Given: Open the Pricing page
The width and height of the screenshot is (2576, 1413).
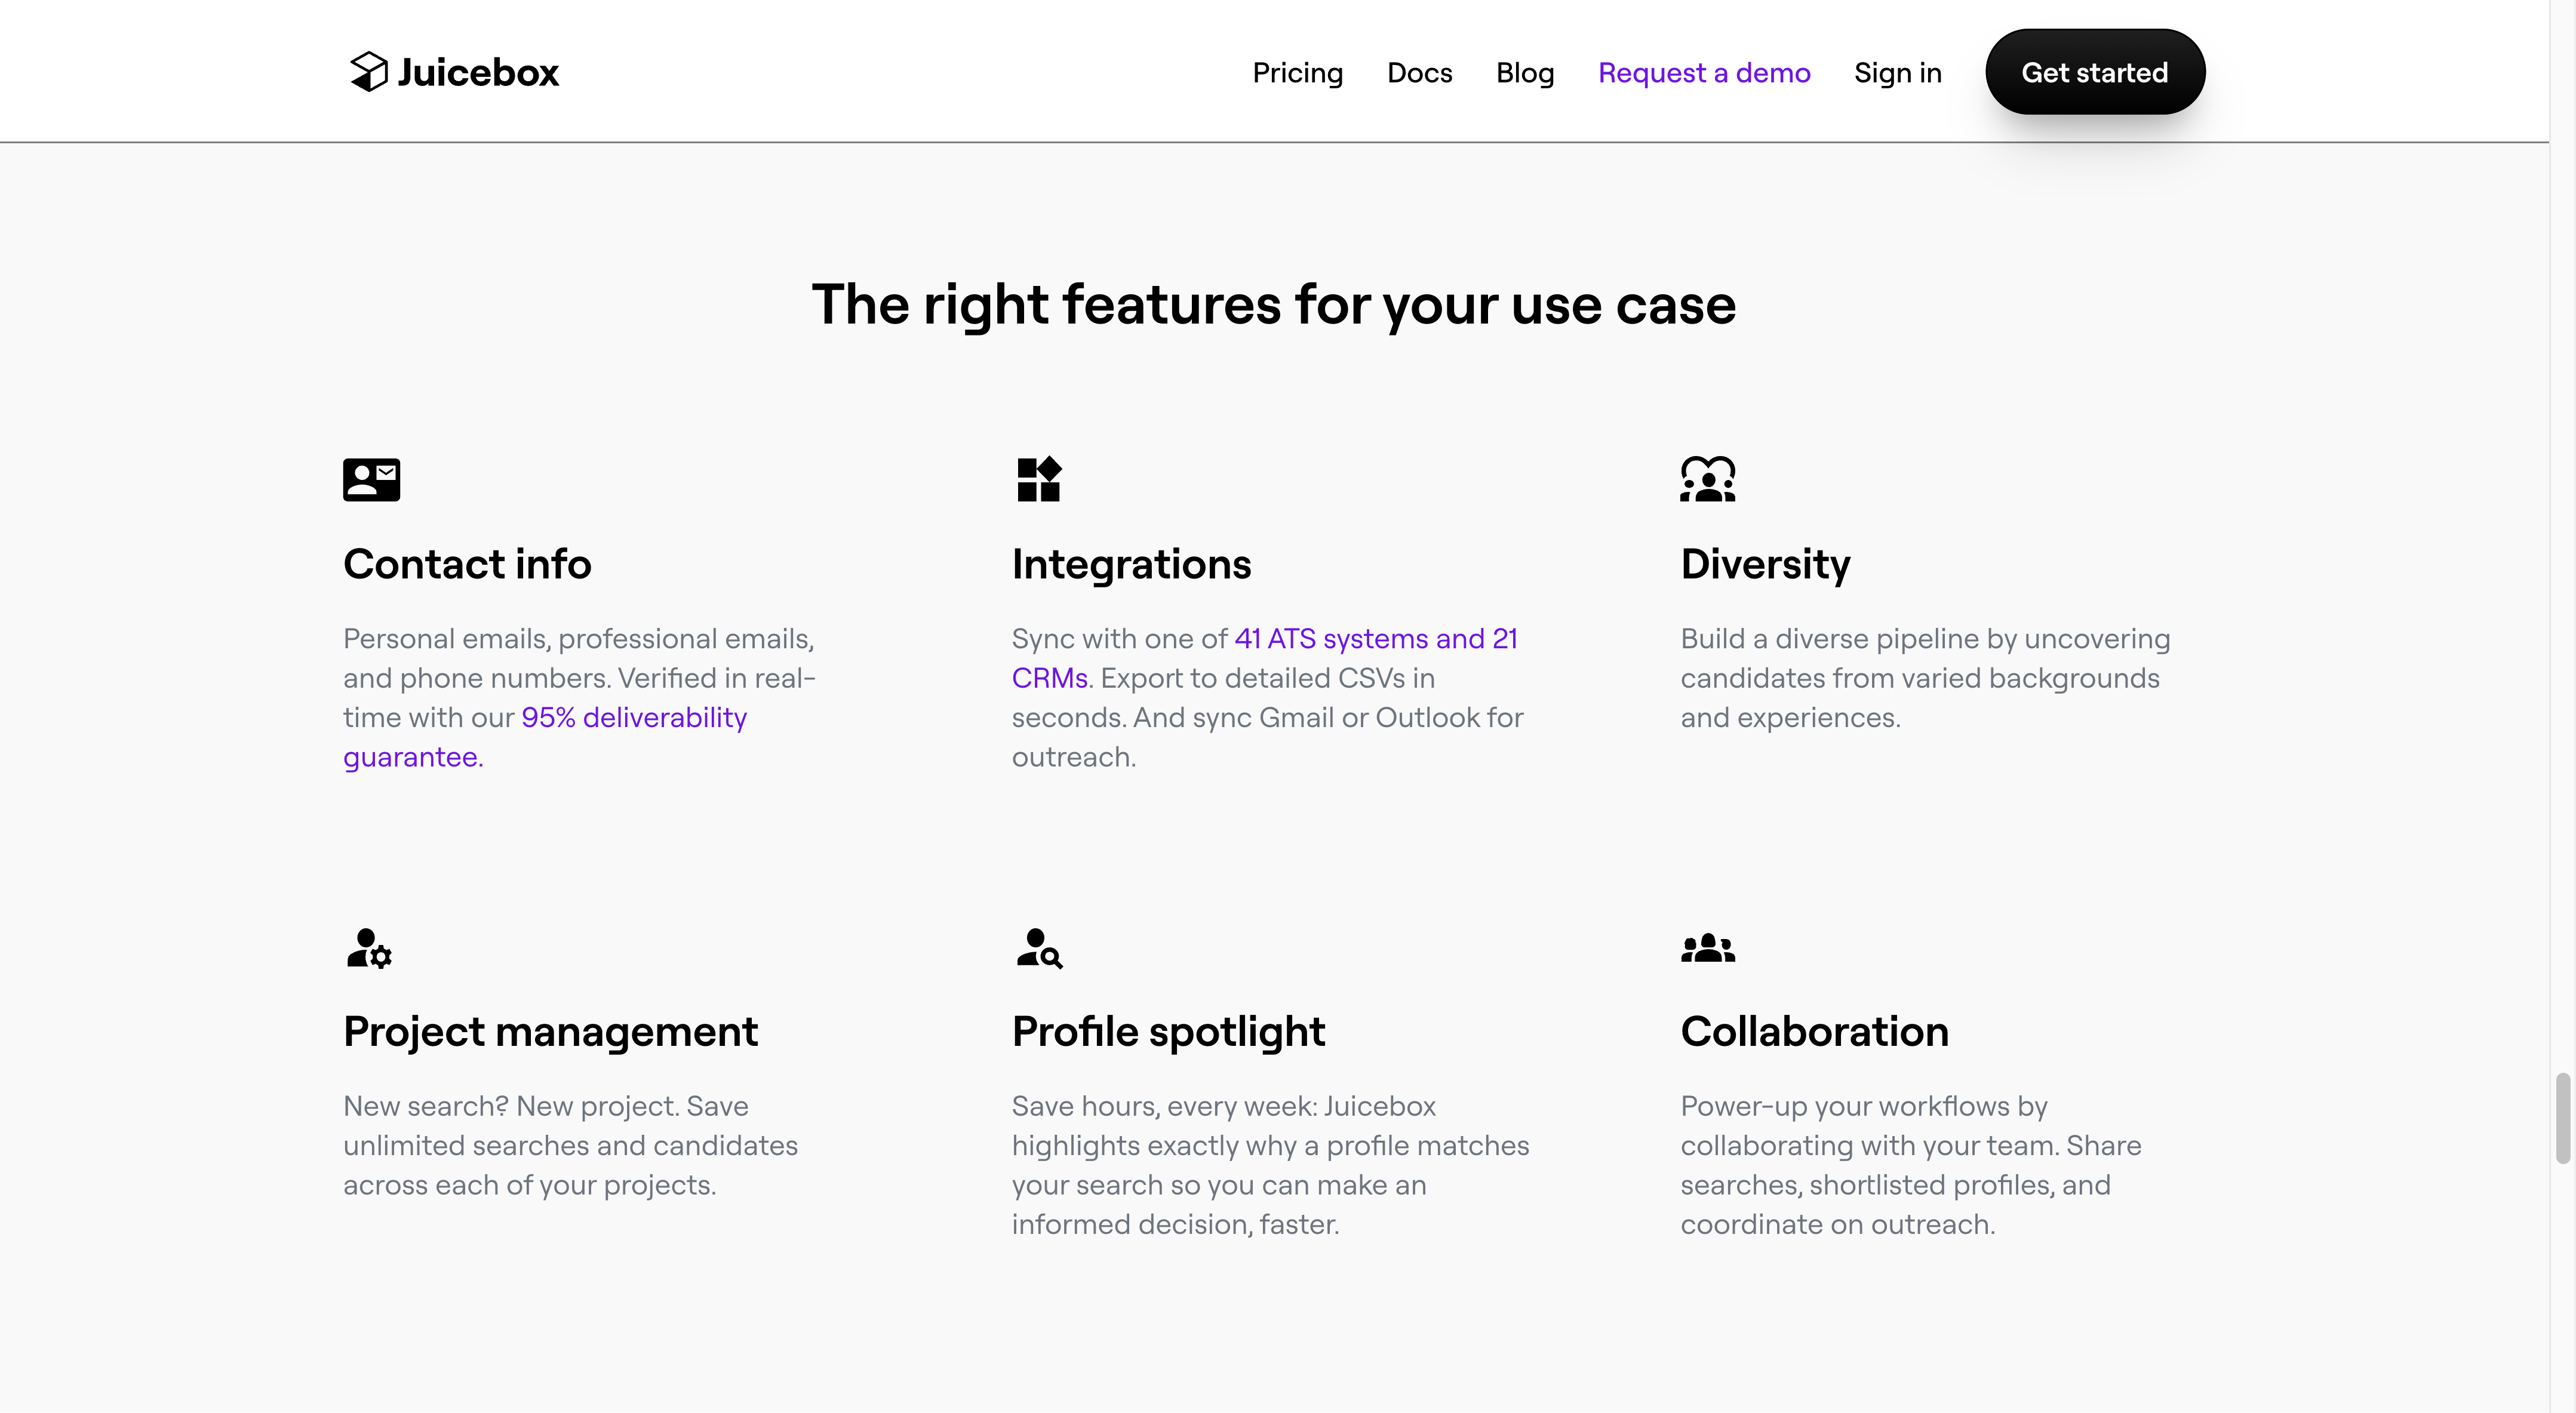Looking at the screenshot, I should (1297, 73).
